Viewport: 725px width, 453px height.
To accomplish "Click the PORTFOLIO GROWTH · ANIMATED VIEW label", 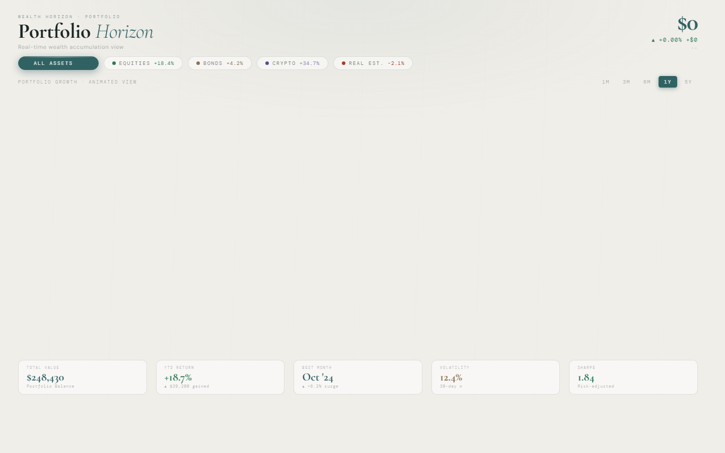I will tap(77, 82).
